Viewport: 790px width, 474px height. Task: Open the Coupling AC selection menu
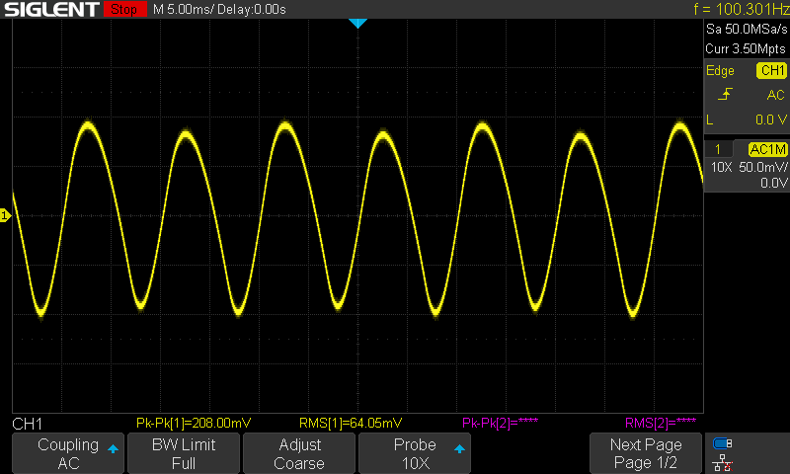[68, 453]
